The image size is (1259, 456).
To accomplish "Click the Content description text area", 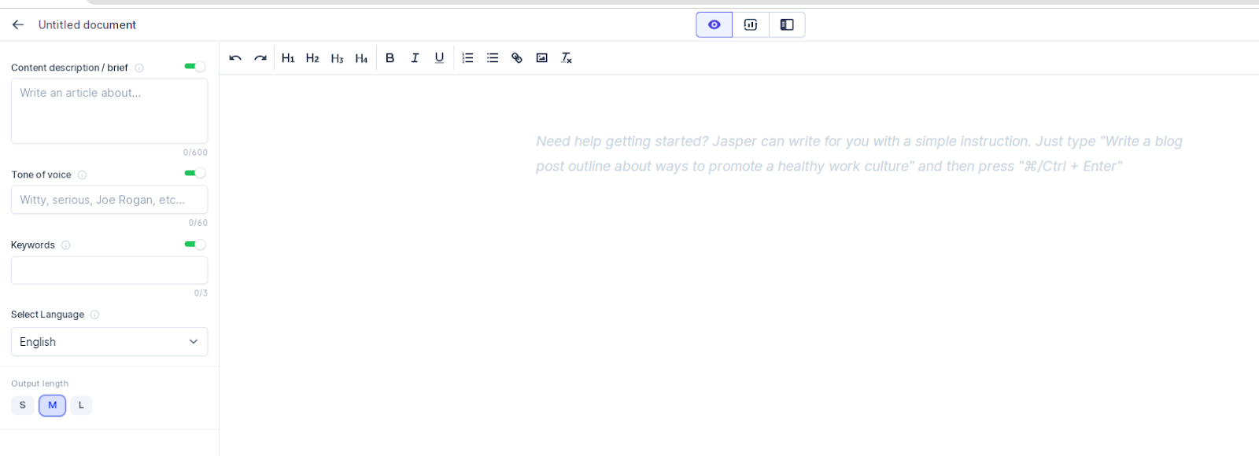I will pos(109,111).
